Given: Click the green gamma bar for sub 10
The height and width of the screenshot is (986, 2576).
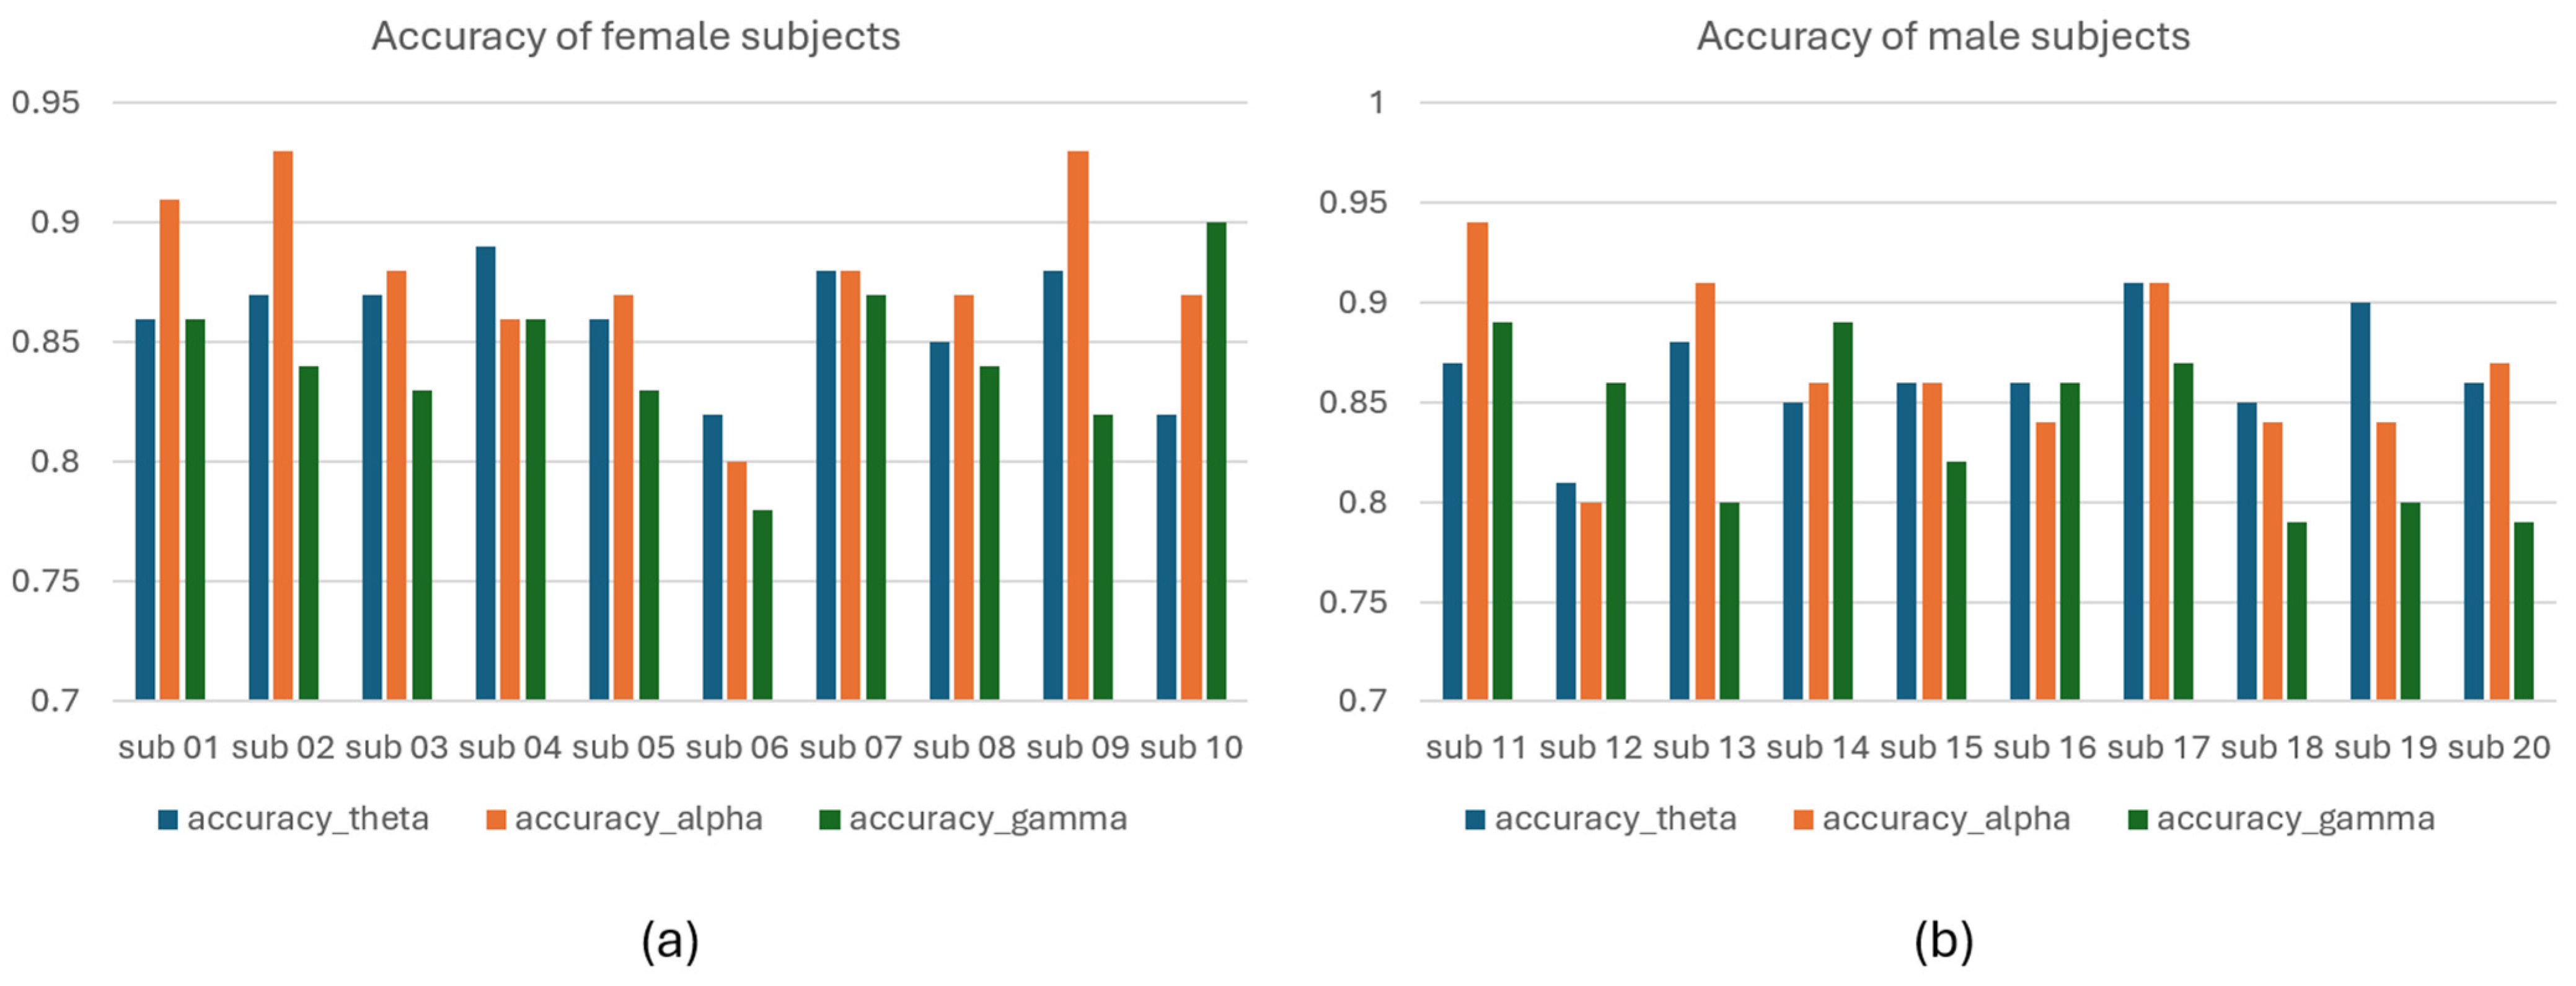Looking at the screenshot, I should coord(1216,461).
